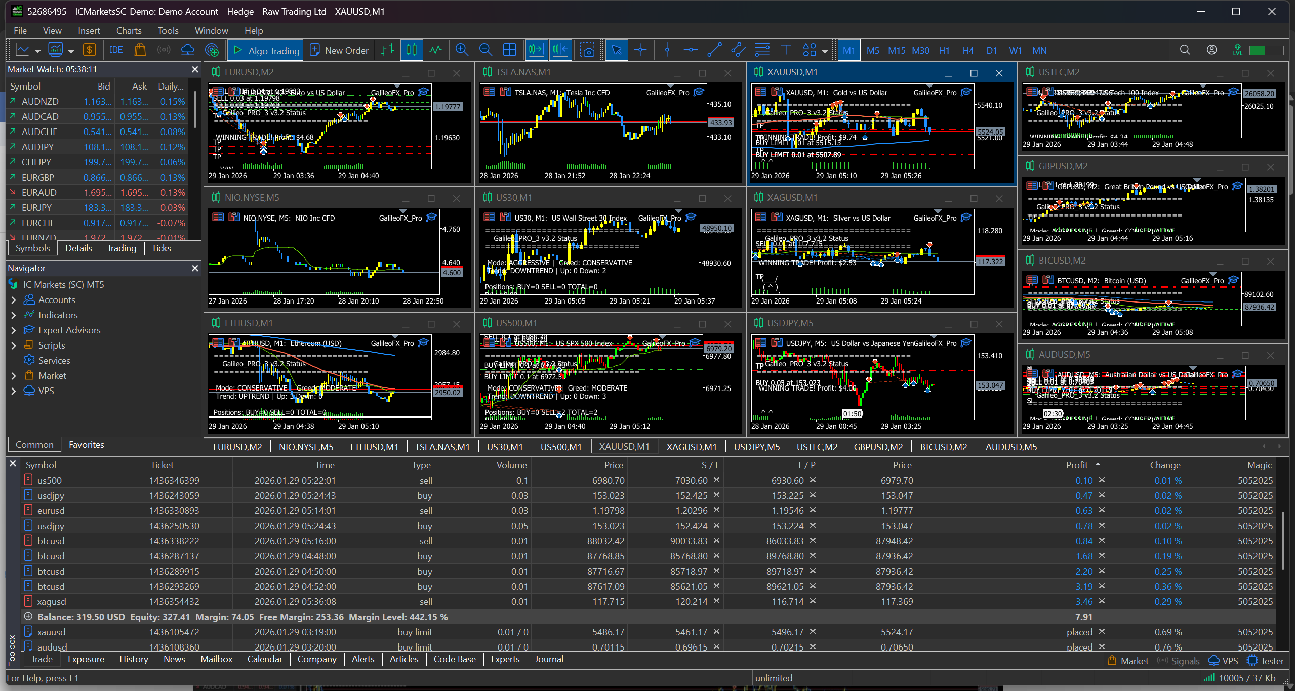Switch to the H1 timeframe

(x=944, y=50)
